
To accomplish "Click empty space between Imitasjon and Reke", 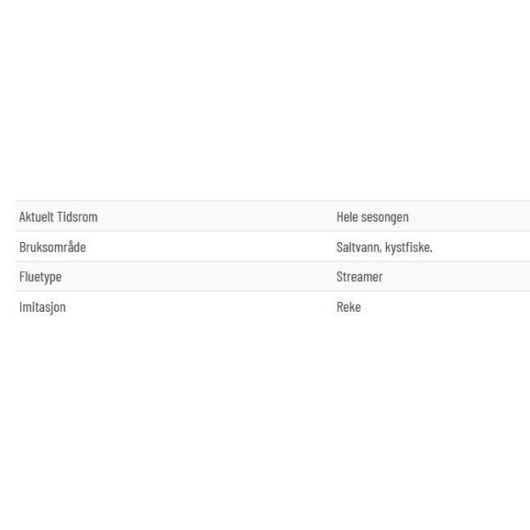I will click(201, 307).
